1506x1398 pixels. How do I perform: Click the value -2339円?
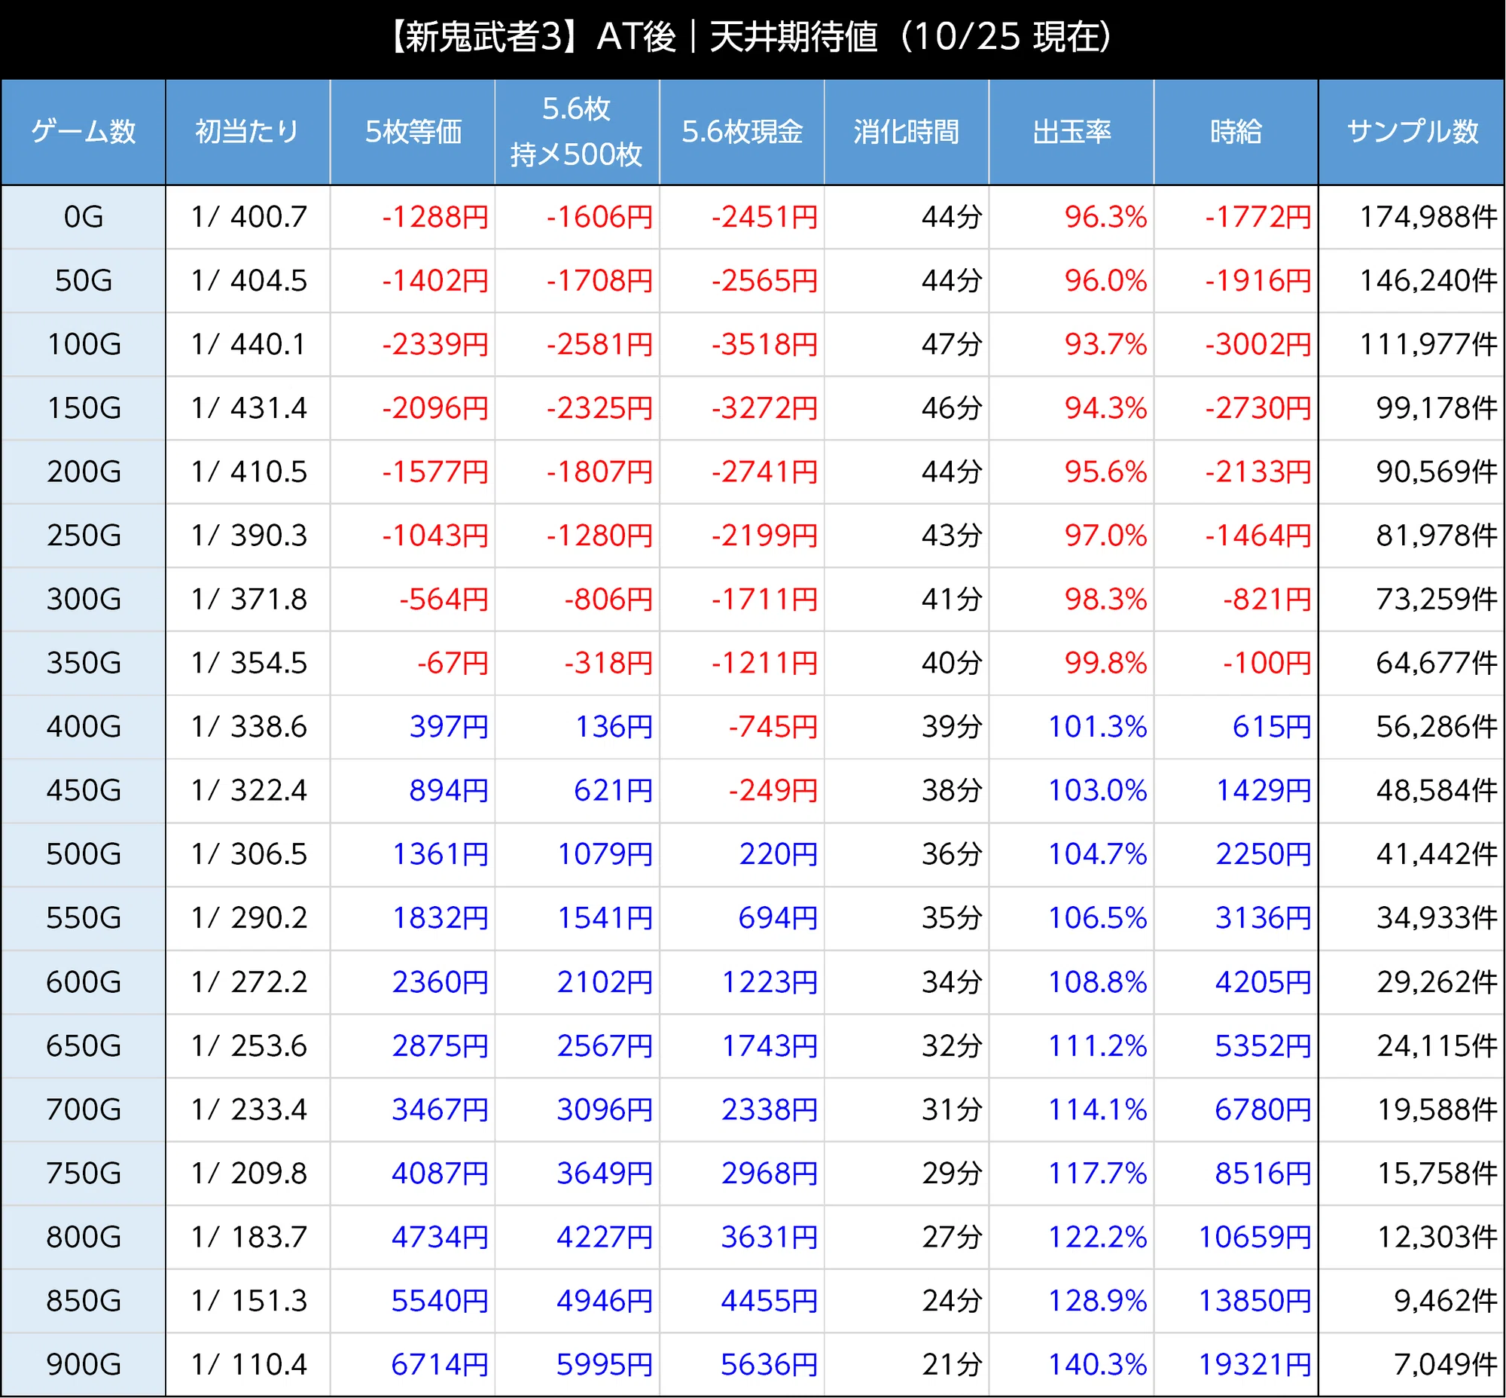(x=435, y=344)
